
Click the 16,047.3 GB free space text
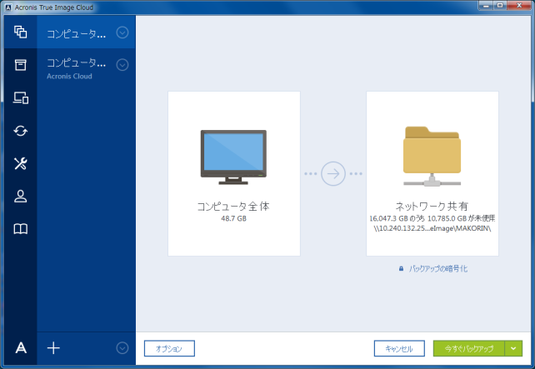coord(432,218)
